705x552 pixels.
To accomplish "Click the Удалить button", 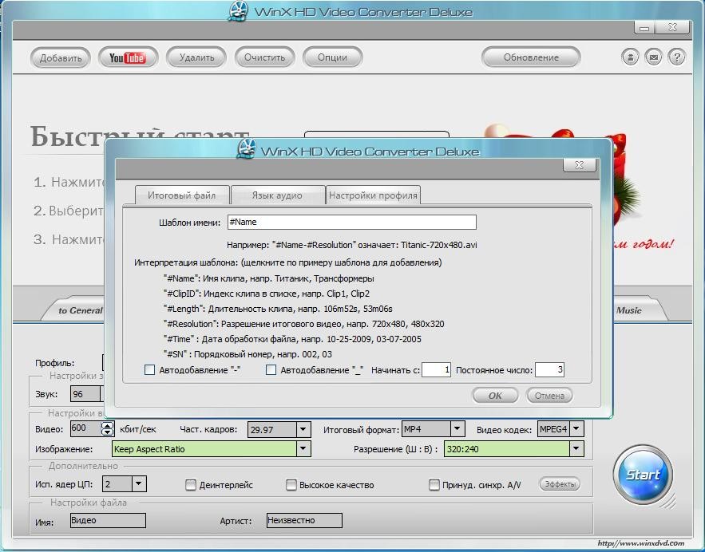I will pyautogui.click(x=196, y=57).
